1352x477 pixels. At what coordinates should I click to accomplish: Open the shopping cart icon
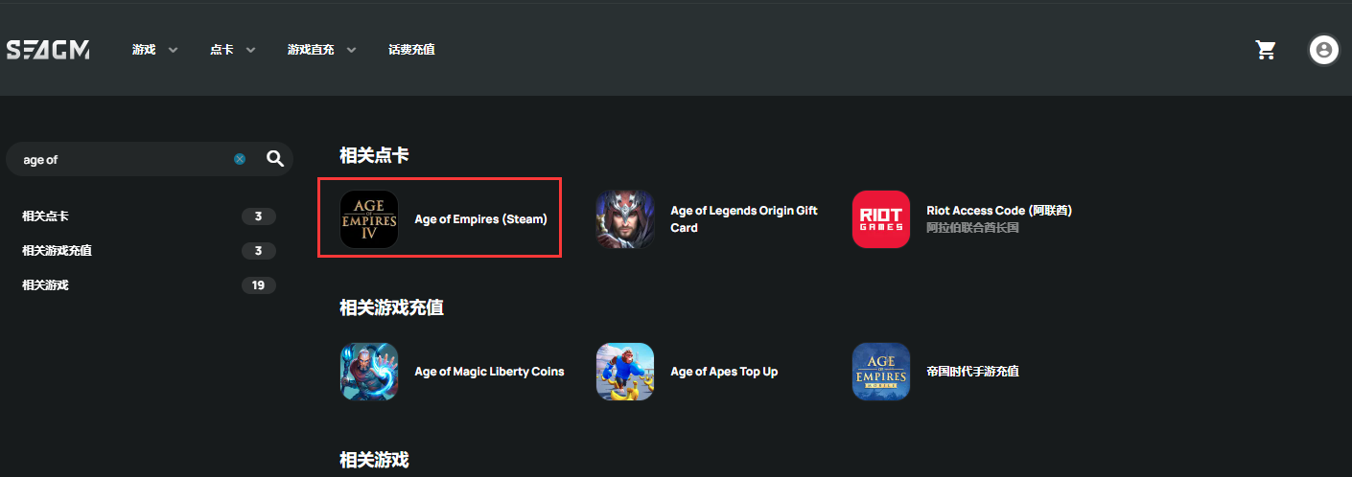[1266, 50]
